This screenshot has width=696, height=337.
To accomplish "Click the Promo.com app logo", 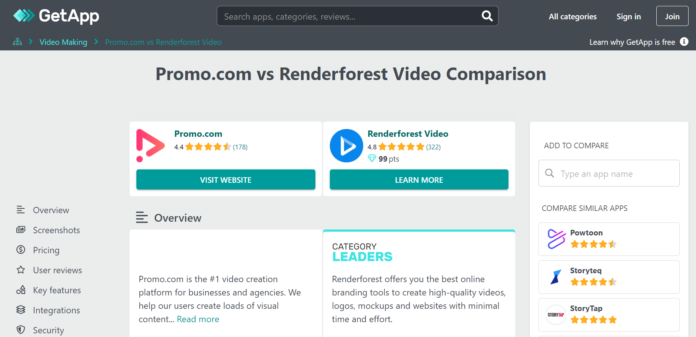I will [x=150, y=145].
